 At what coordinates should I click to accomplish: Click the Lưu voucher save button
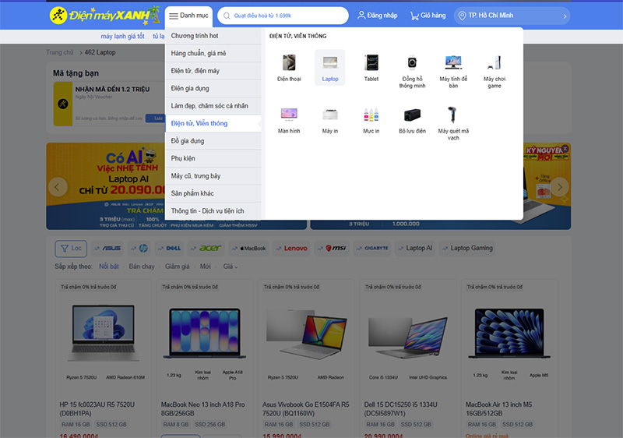[x=156, y=118]
